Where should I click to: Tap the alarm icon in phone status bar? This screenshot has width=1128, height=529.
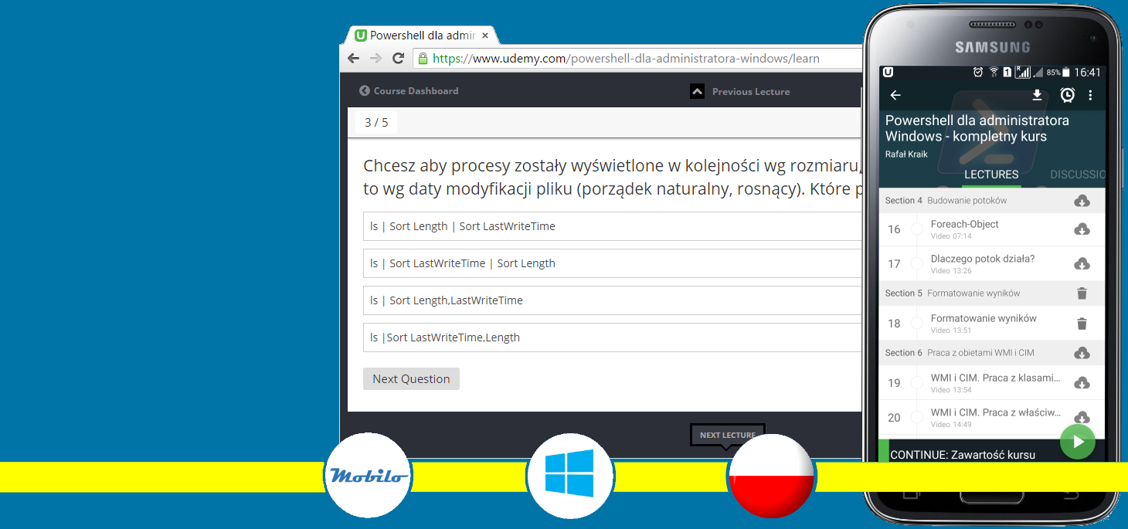pyautogui.click(x=978, y=72)
